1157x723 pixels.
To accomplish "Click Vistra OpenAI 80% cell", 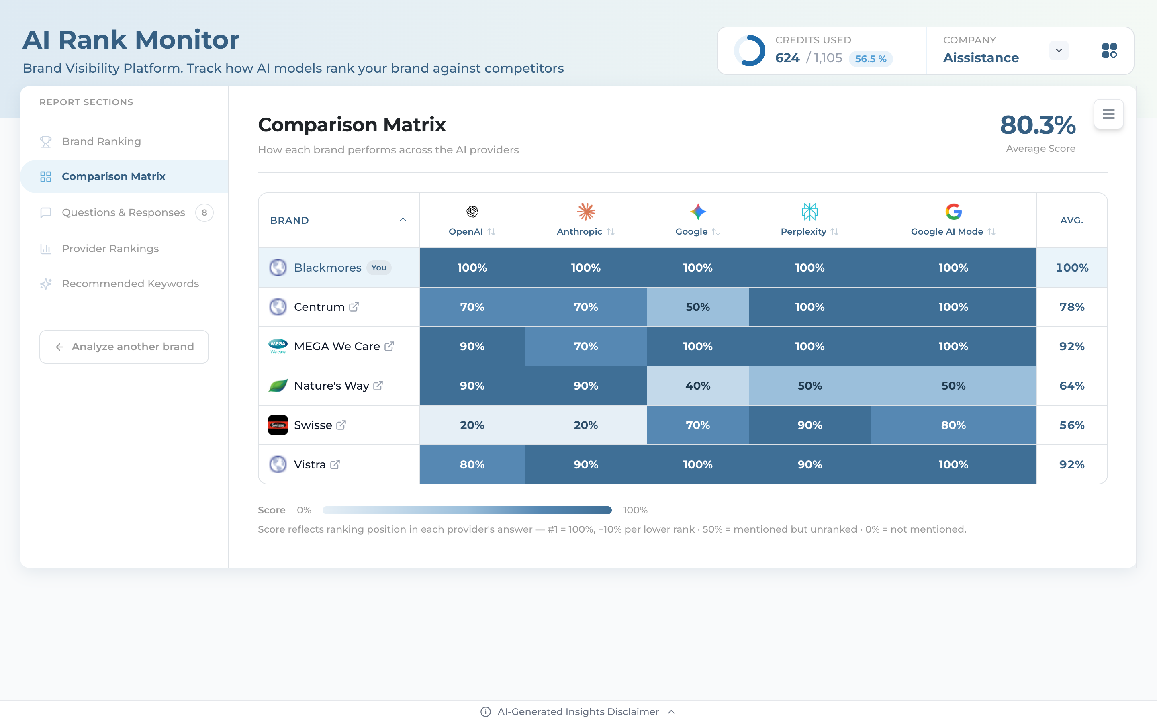I will tap(472, 464).
